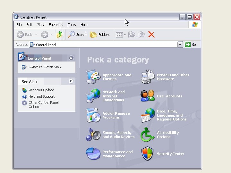Click the Views grid icon
This screenshot has height=173, width=231.
point(119,35)
